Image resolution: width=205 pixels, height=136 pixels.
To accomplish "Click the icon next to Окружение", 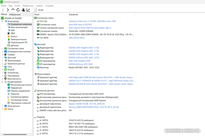I will pyautogui.click(x=9, y=88).
